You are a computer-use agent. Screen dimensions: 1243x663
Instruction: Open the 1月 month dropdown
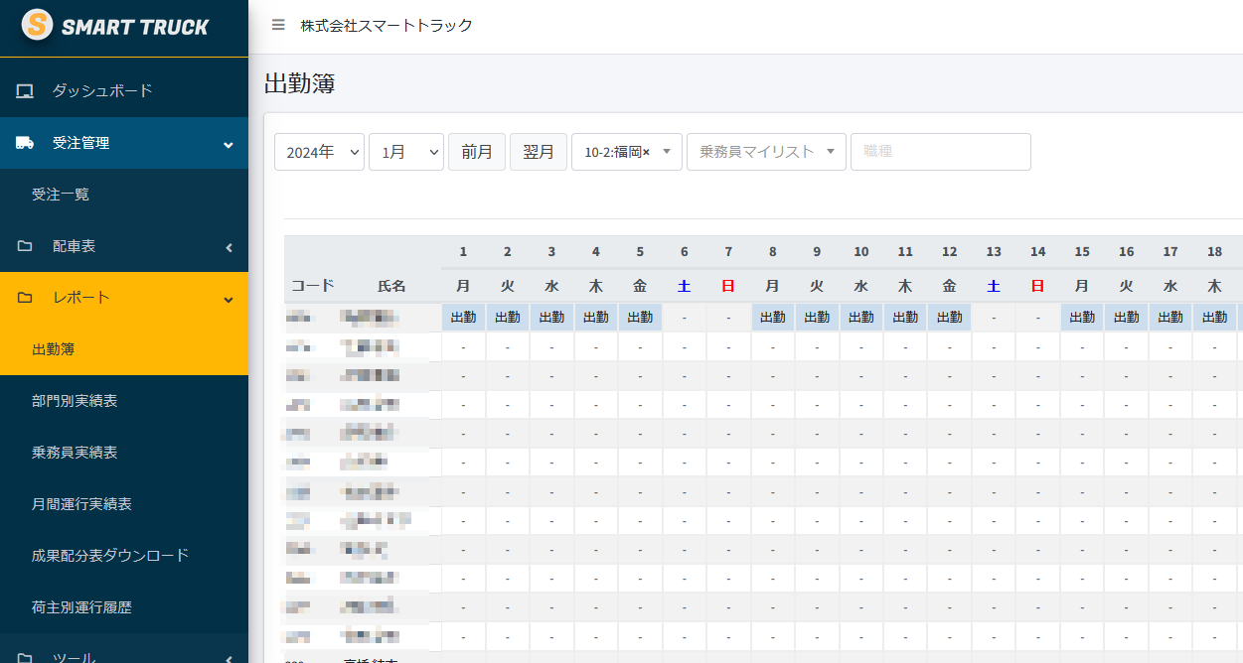coord(405,152)
